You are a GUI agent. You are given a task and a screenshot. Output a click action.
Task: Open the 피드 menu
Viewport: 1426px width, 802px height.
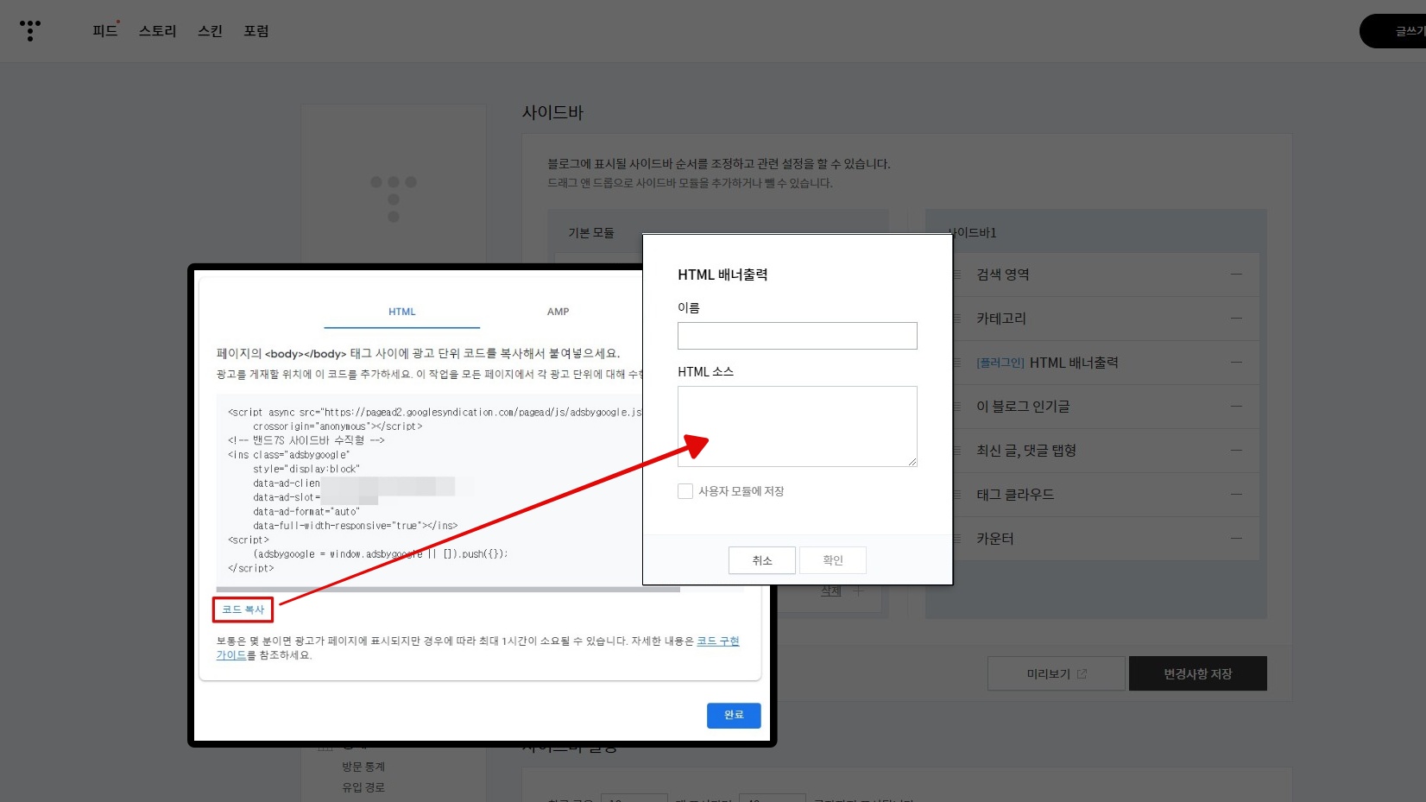point(104,31)
